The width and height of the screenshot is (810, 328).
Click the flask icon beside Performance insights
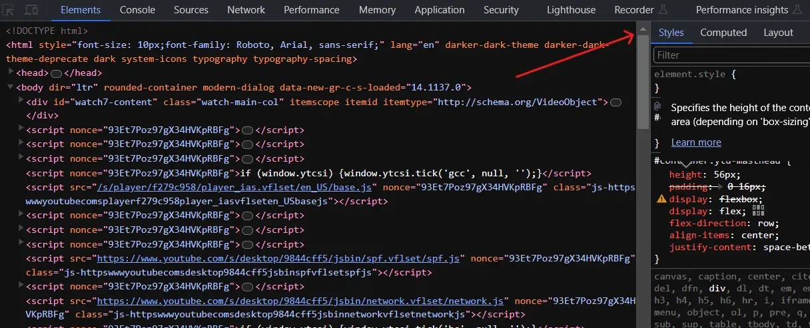pos(797,10)
